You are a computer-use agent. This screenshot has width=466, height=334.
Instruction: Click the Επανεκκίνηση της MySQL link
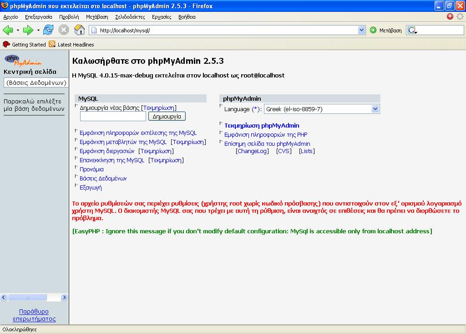pyautogui.click(x=112, y=160)
